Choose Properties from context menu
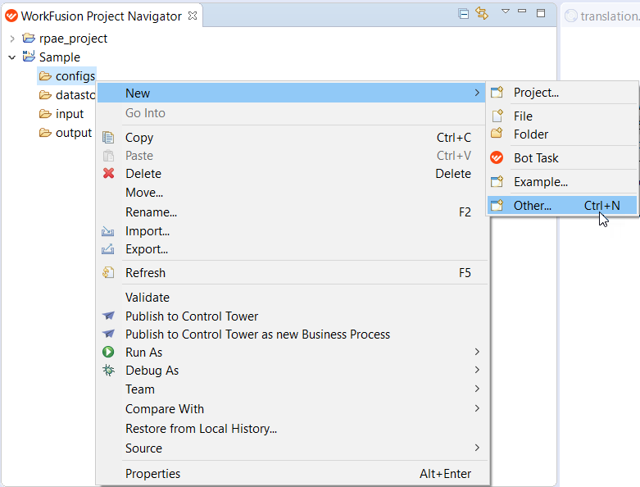640x487 pixels. point(291,474)
